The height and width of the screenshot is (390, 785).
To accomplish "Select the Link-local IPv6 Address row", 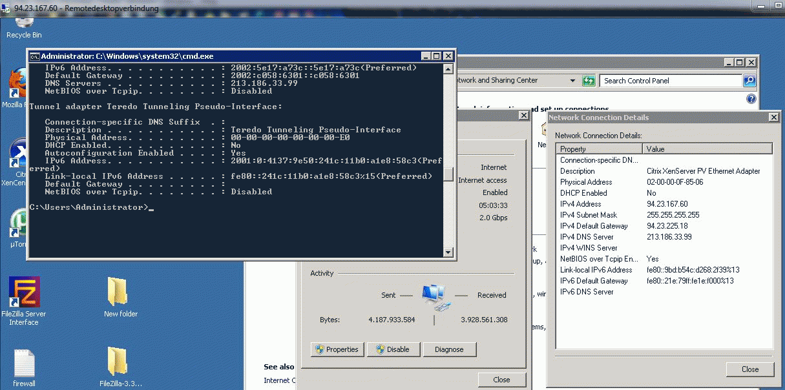I will click(665, 270).
